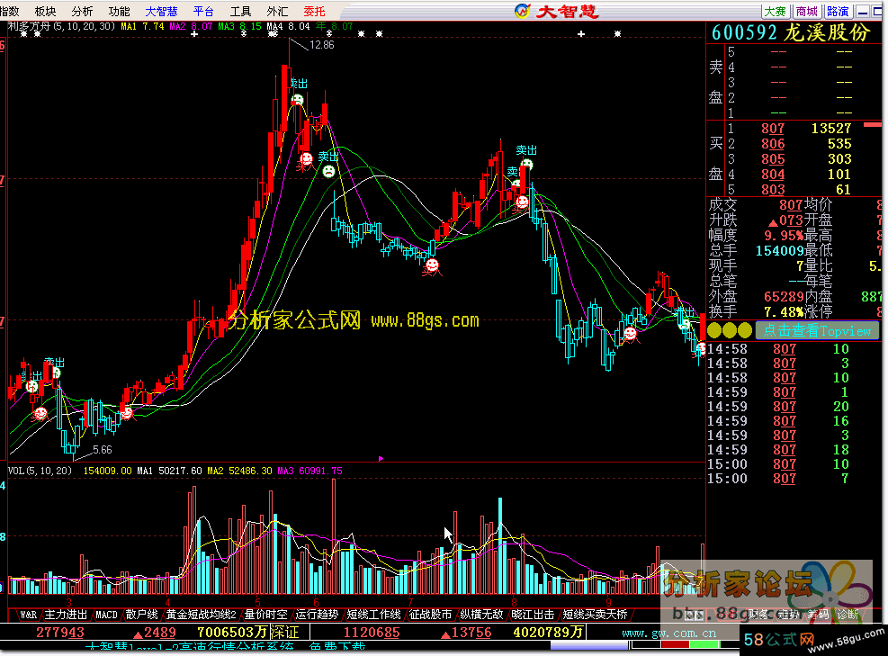Click the white sad face under 卖出 in June

pos(328,171)
